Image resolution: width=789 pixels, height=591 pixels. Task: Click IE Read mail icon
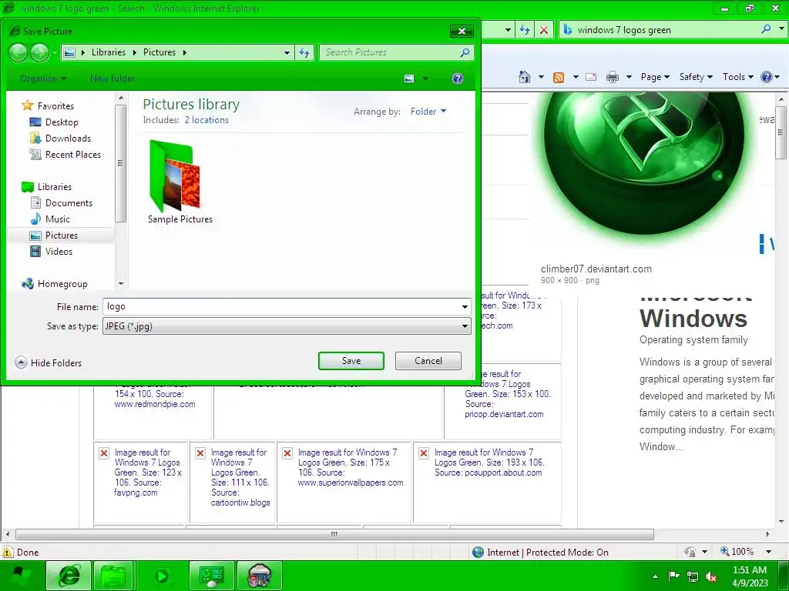click(x=591, y=77)
